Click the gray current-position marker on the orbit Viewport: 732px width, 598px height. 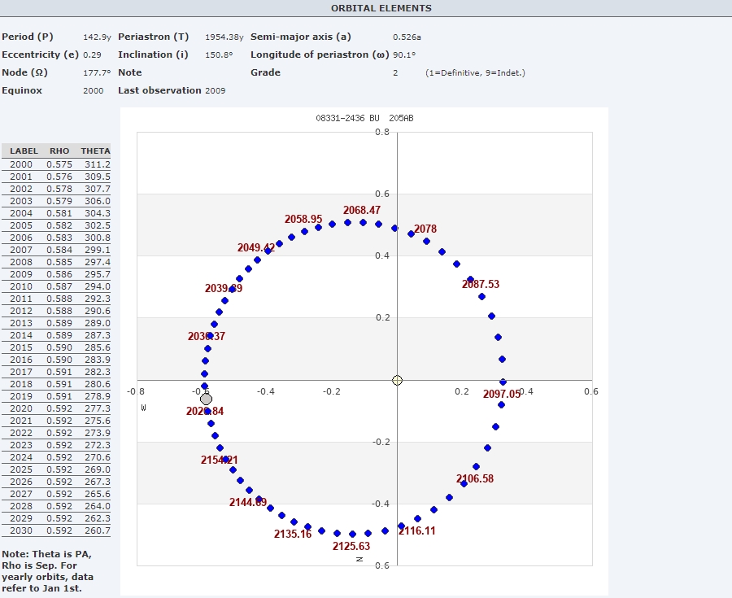(x=206, y=399)
